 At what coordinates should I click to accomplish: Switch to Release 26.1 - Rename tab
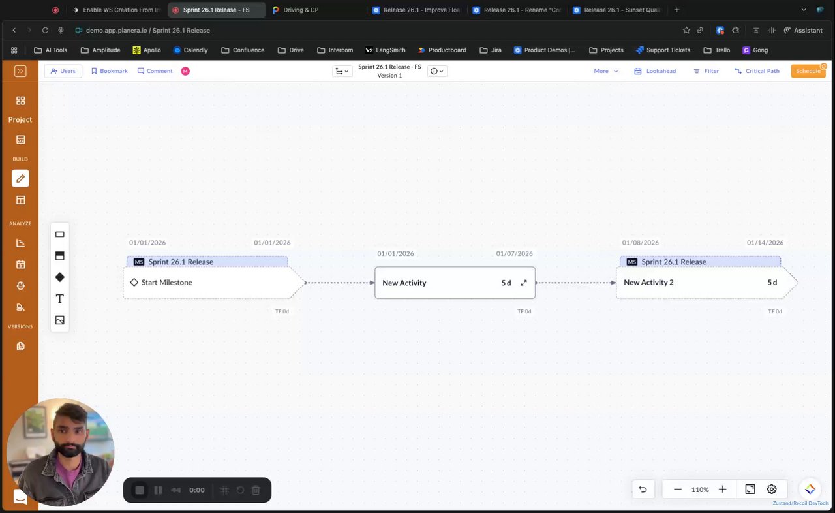click(517, 10)
